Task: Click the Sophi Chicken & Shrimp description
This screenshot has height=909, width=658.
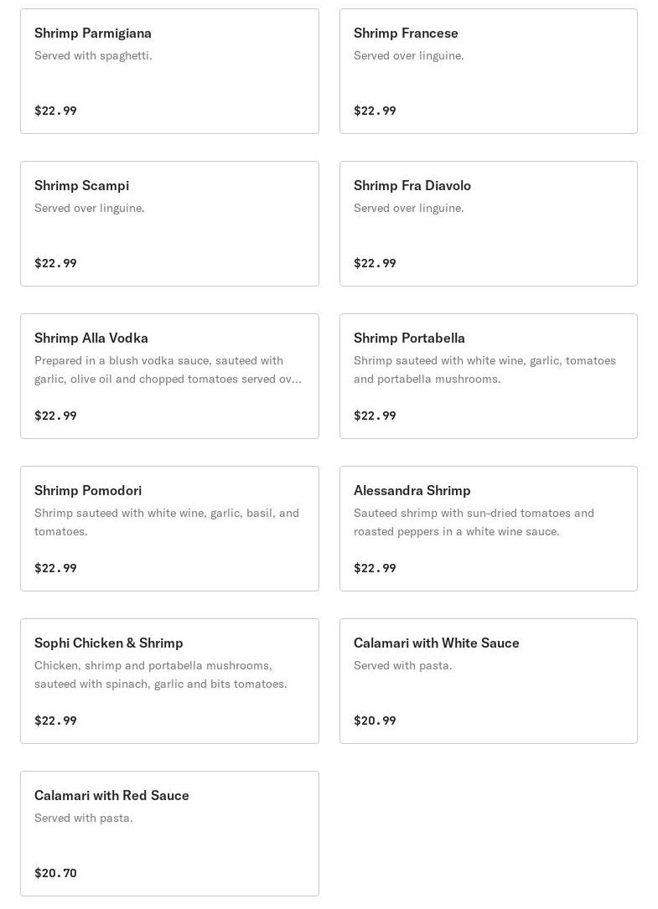Action: coord(161,674)
